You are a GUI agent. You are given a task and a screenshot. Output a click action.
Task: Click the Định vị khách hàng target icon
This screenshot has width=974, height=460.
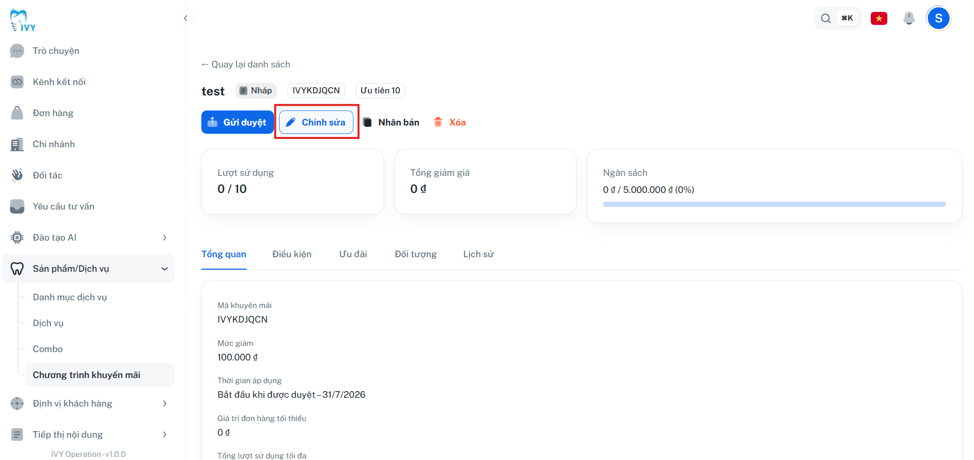click(17, 403)
